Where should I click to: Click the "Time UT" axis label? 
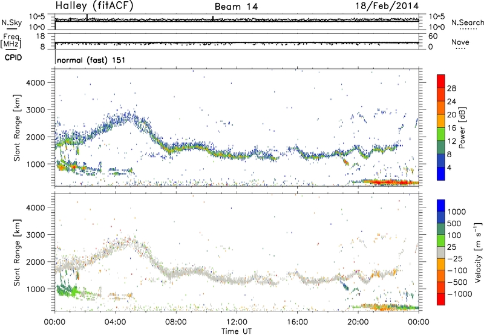[237, 331]
